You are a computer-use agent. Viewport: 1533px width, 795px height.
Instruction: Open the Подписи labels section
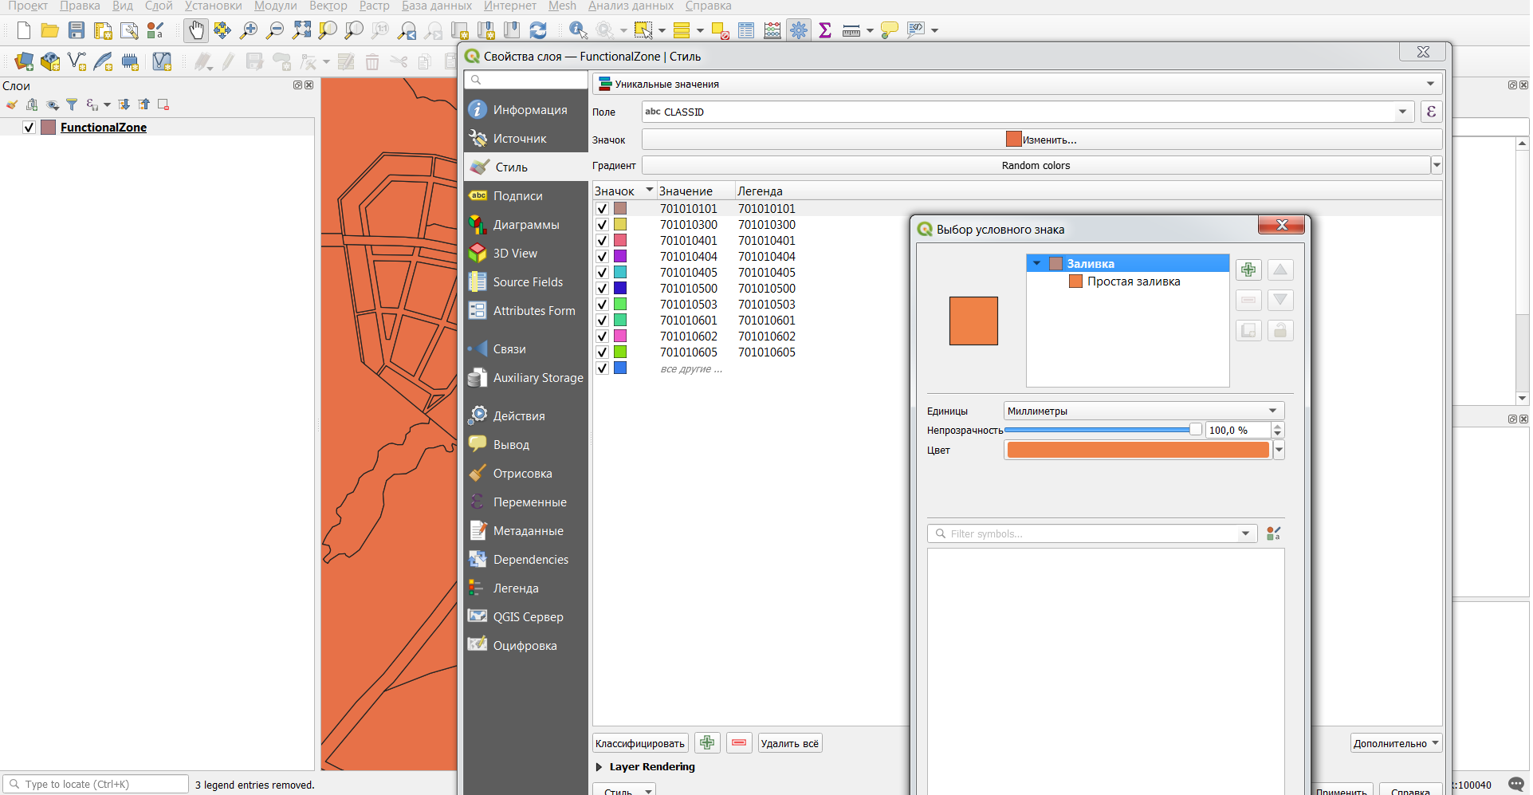point(517,196)
